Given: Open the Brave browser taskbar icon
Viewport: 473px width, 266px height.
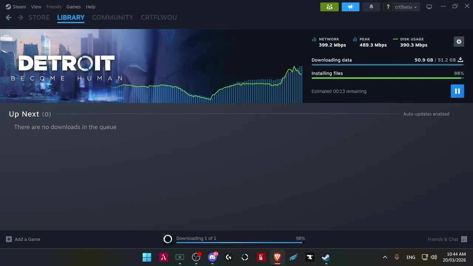Looking at the screenshot, I should click(x=278, y=257).
